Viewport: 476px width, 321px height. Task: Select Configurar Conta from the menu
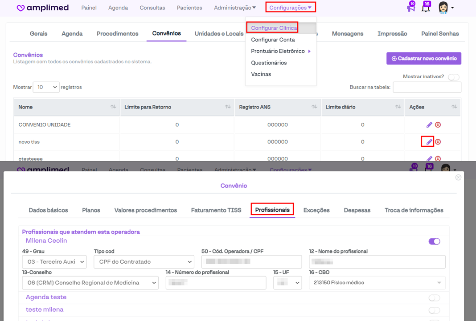click(273, 40)
